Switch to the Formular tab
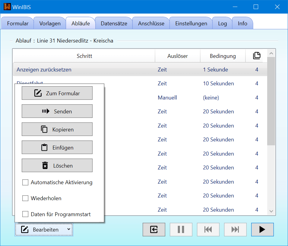Viewport: 288px width, 246px height. (17, 23)
